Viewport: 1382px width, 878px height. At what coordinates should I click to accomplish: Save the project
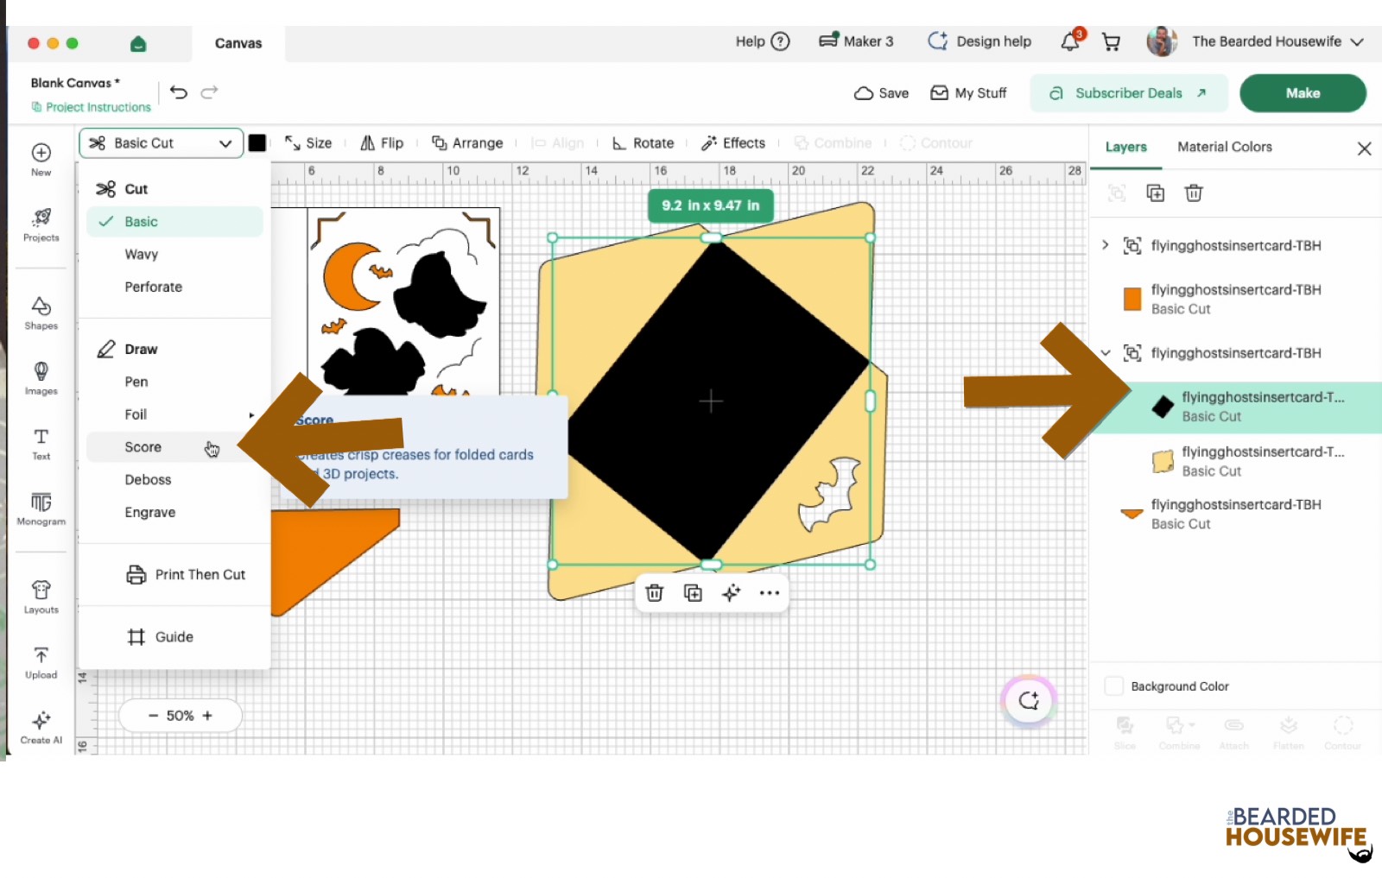pyautogui.click(x=881, y=93)
